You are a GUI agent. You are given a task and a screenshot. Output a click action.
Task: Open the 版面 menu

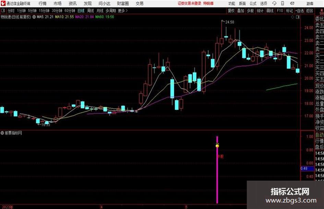(x=242, y=3)
